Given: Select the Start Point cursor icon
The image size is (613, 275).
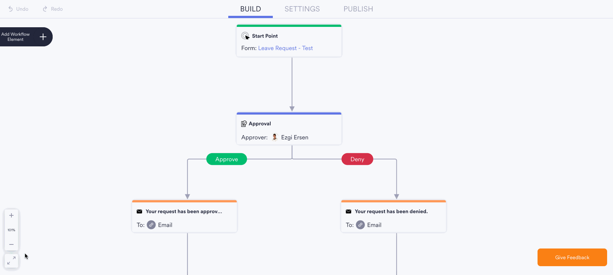Looking at the screenshot, I should pyautogui.click(x=246, y=35).
